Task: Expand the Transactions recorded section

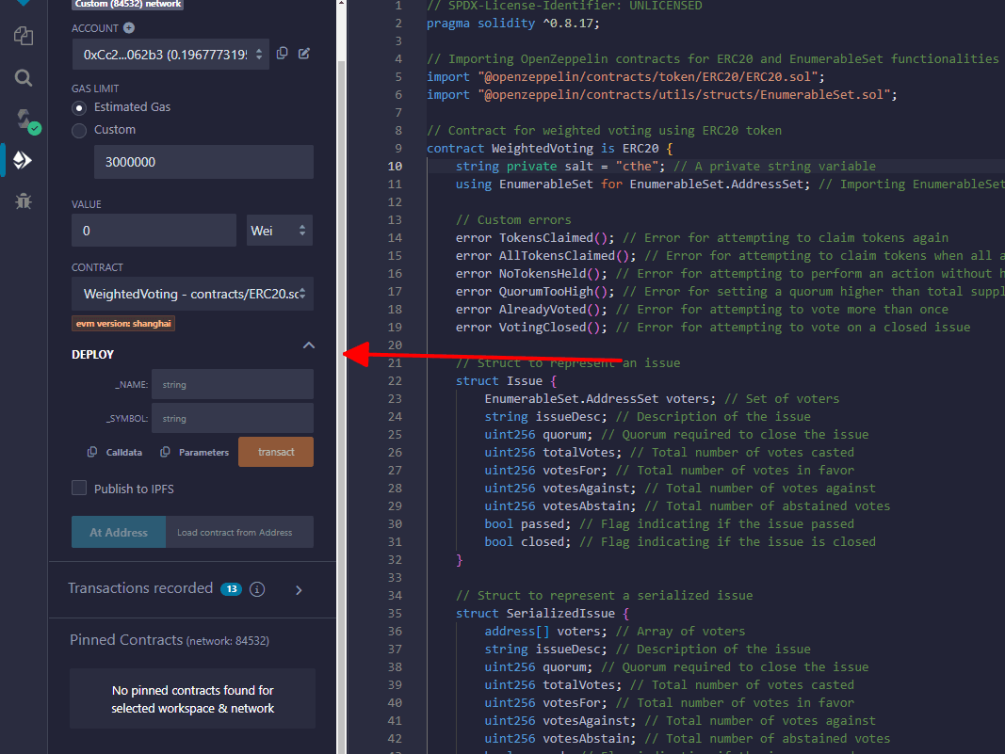Action: 299,590
